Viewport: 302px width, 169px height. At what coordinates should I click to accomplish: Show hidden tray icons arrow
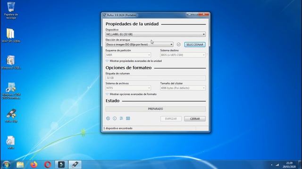point(272,165)
